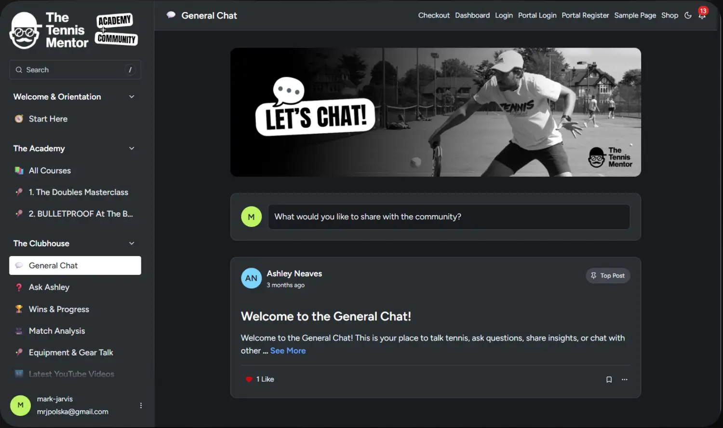
Task: Open Wins & Progress space
Action: pos(75,309)
